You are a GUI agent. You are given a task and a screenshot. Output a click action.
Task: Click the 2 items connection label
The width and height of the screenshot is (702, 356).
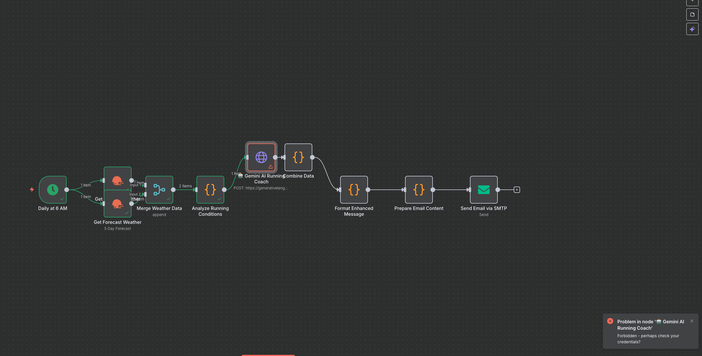[185, 186]
